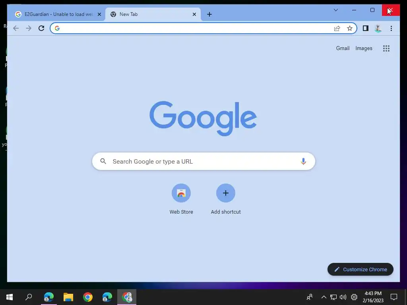Open the Chrome three-dot menu
407x305 pixels.
(x=391, y=28)
